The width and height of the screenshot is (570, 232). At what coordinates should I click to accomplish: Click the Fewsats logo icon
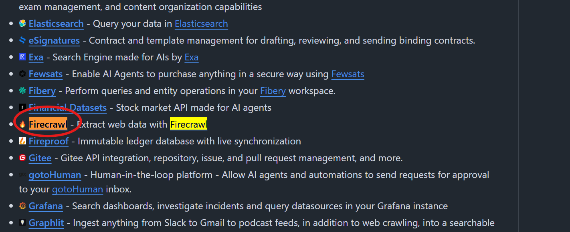coord(22,74)
